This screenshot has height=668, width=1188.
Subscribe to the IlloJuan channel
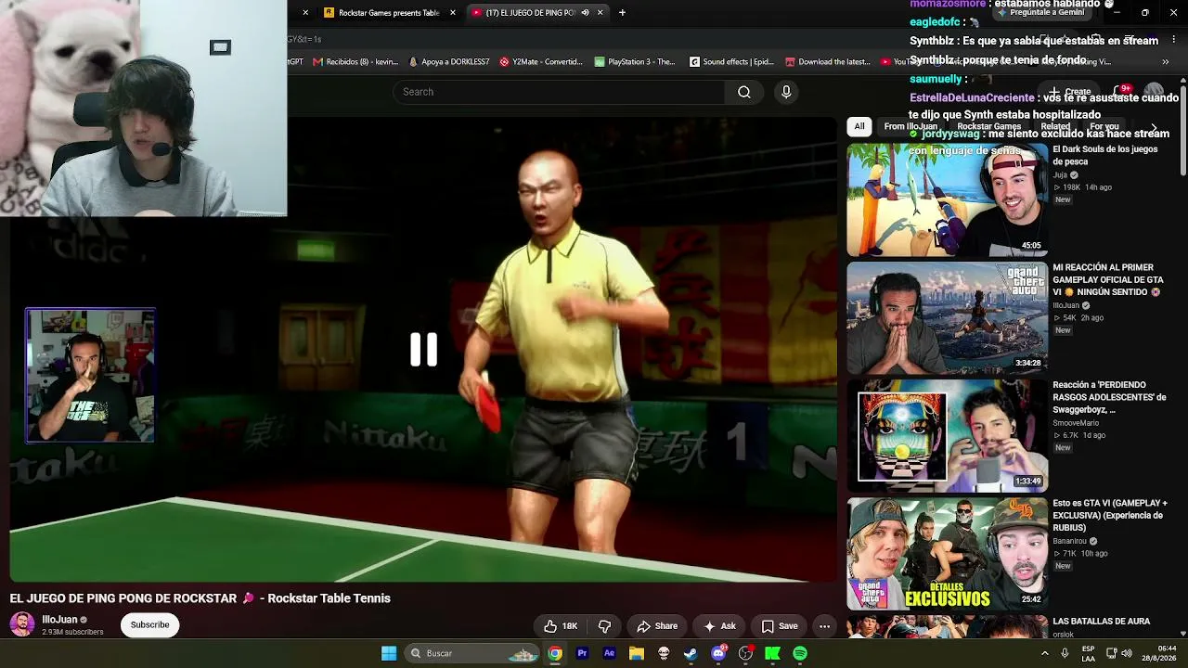click(x=149, y=625)
